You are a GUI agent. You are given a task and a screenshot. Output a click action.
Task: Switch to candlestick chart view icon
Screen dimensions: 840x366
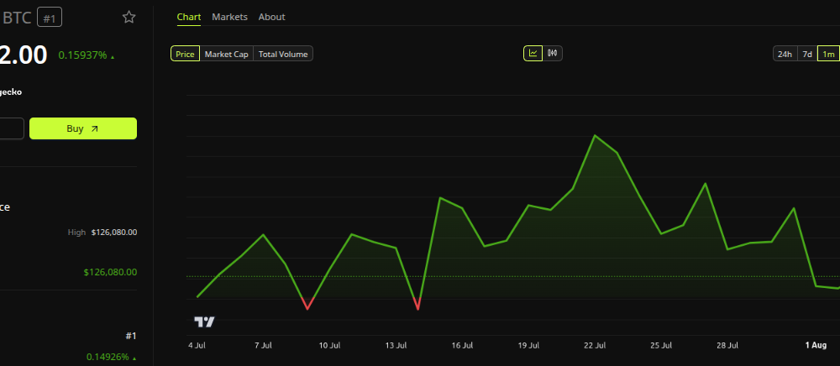pos(553,54)
